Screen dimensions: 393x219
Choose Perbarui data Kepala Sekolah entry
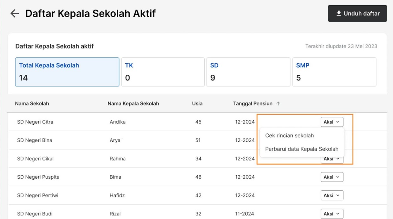tap(302, 149)
